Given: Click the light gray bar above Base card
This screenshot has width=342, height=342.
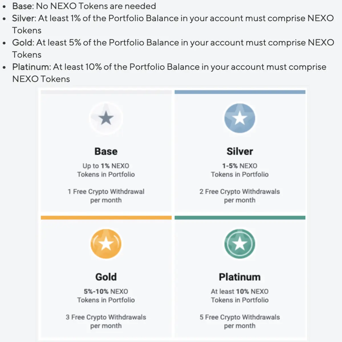Looking at the screenshot, I should [x=106, y=92].
